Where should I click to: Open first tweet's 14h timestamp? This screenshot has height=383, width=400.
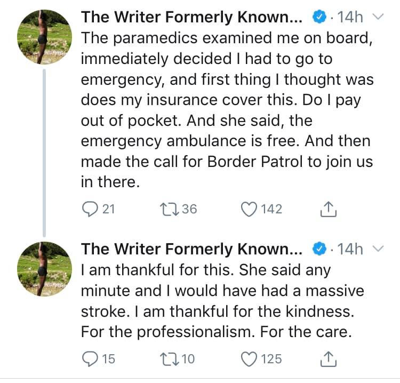[x=350, y=18]
